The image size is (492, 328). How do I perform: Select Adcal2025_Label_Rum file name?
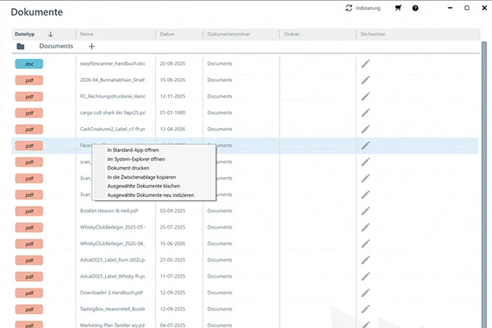(x=112, y=260)
